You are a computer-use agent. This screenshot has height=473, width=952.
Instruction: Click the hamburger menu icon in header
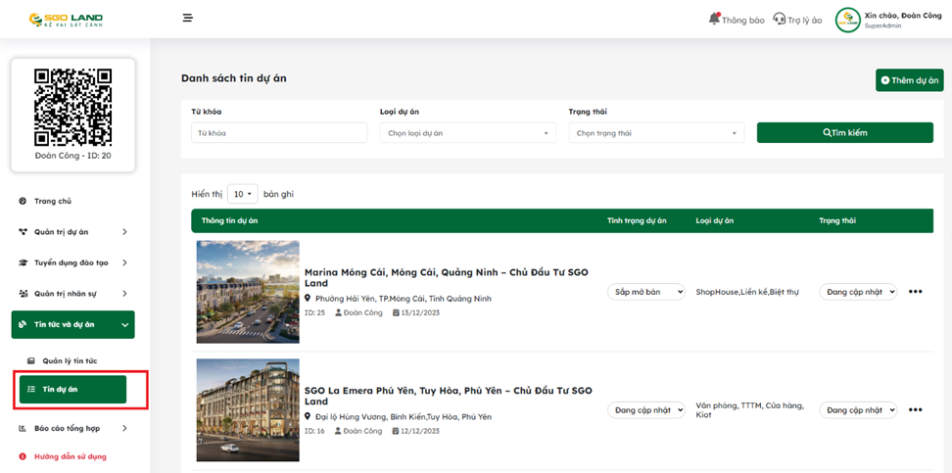(187, 19)
